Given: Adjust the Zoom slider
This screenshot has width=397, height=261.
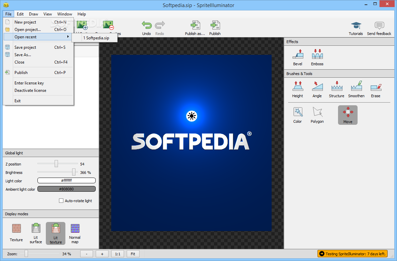Looking at the screenshot, I should point(26,253).
